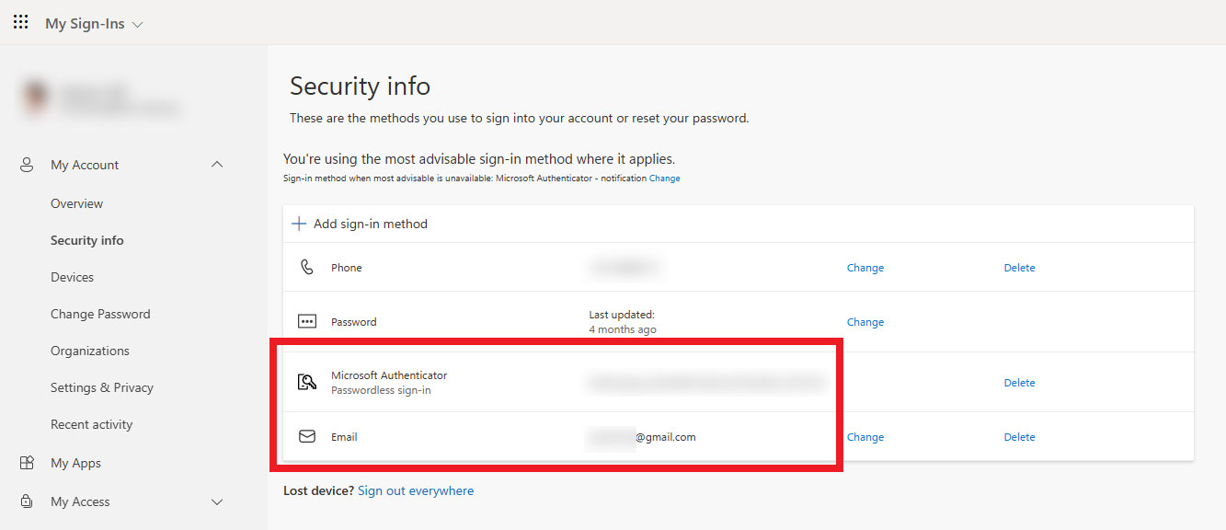
Task: Click the My Apps grid icon
Action: coord(26,462)
